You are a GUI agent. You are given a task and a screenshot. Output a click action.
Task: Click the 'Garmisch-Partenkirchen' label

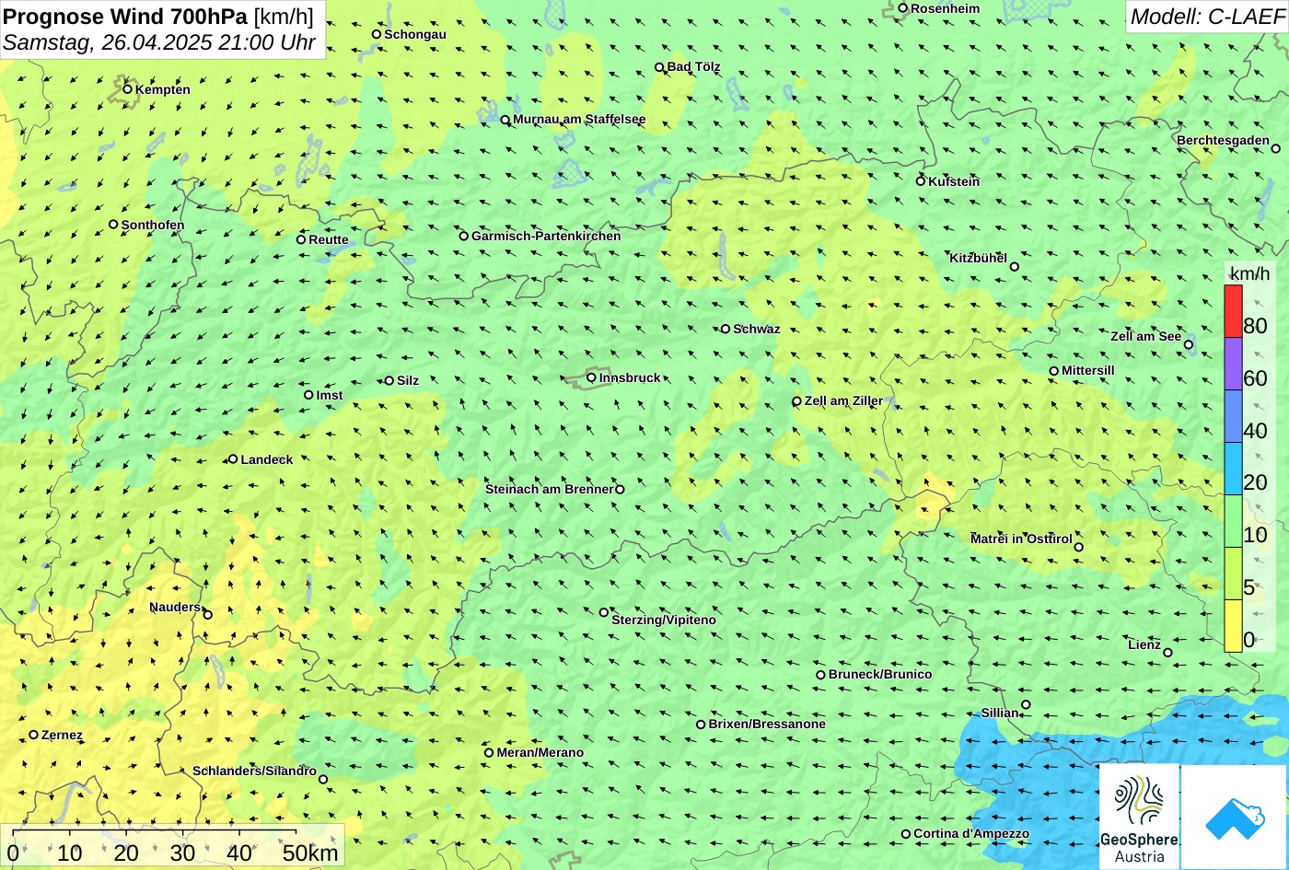pyautogui.click(x=546, y=236)
